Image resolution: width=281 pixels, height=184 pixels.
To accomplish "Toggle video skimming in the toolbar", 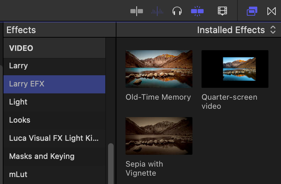I will (x=137, y=11).
